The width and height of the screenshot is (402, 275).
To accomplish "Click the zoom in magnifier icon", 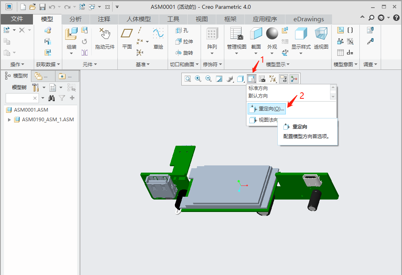I will point(198,79).
